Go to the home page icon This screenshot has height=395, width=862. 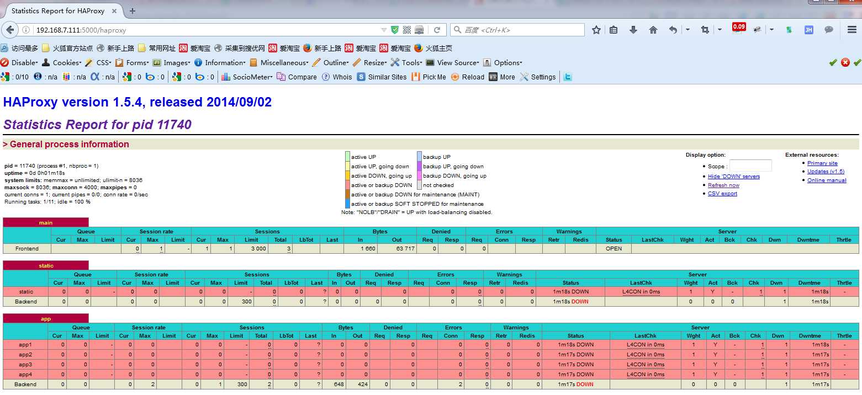coord(653,30)
